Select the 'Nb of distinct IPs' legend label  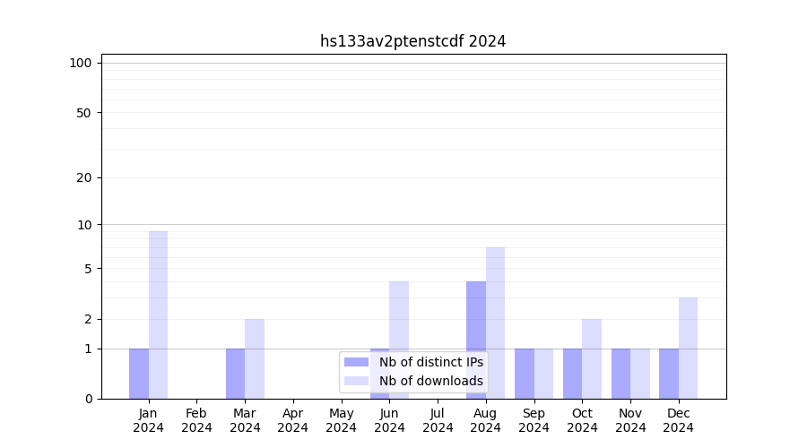430,362
